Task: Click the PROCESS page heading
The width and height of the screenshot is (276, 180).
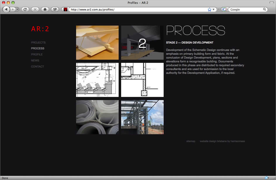Action: [x=196, y=30]
